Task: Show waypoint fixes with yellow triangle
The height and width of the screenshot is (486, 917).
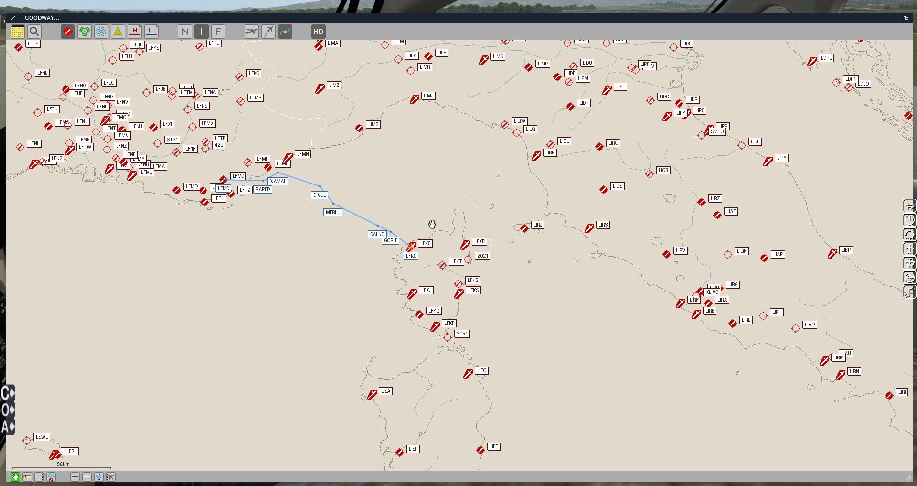Action: pyautogui.click(x=118, y=32)
